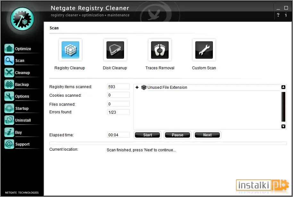Image resolution: width=293 pixels, height=197 pixels.
Task: Click the Files scanned value field
Action: [x=118, y=104]
